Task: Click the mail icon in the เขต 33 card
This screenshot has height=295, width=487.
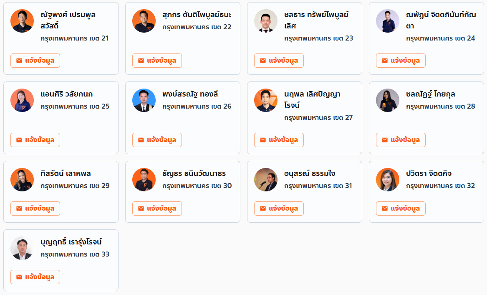Action: [19, 277]
